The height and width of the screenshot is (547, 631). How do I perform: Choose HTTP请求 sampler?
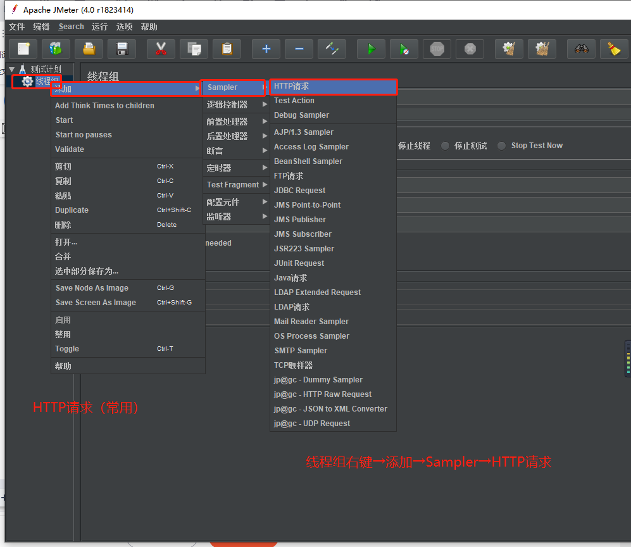tap(334, 87)
